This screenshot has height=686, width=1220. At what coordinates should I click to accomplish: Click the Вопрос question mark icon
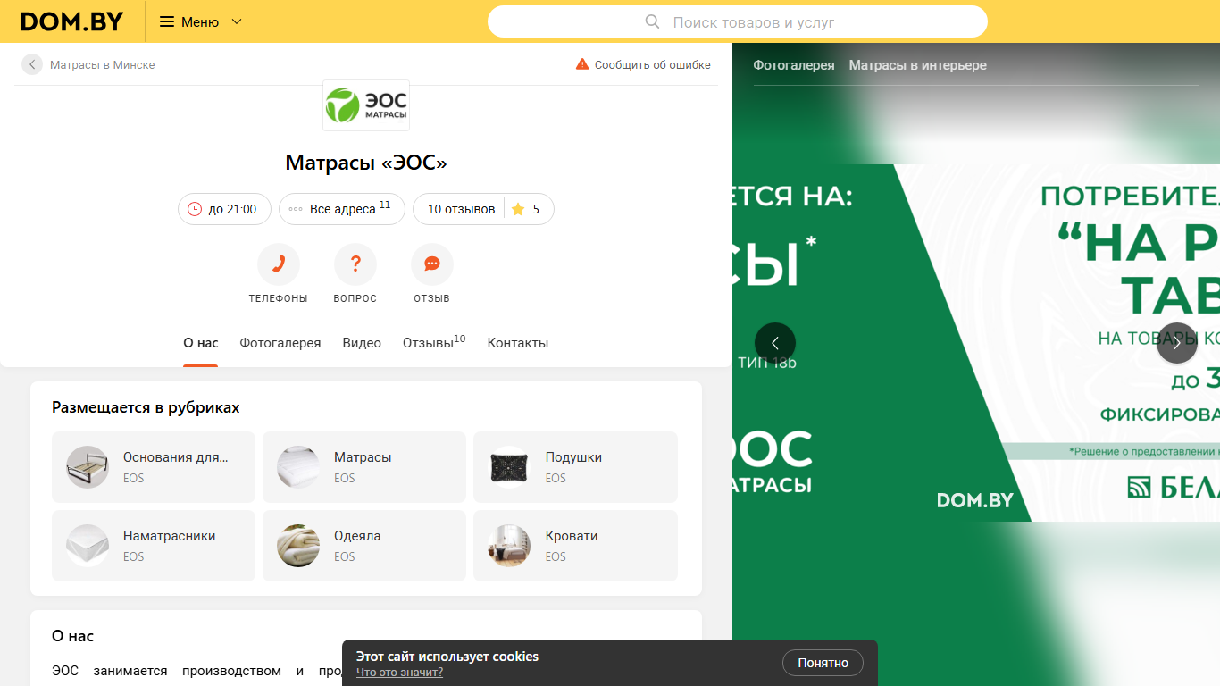[355, 264]
